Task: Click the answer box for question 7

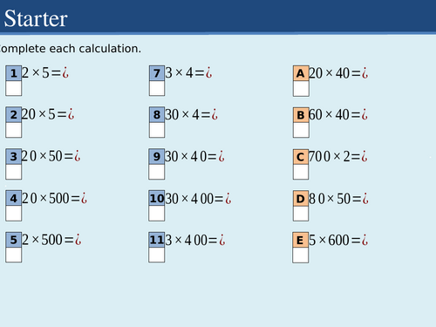Action: [157, 88]
